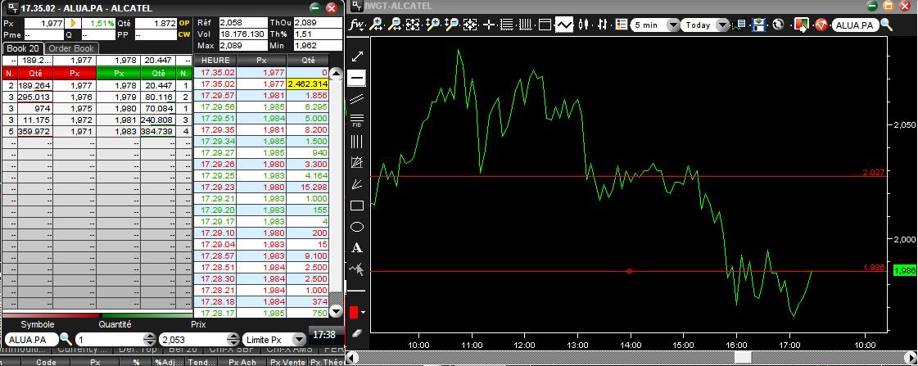The width and height of the screenshot is (918, 366).
Task: Select the ellipse drawing tool
Action: click(356, 227)
